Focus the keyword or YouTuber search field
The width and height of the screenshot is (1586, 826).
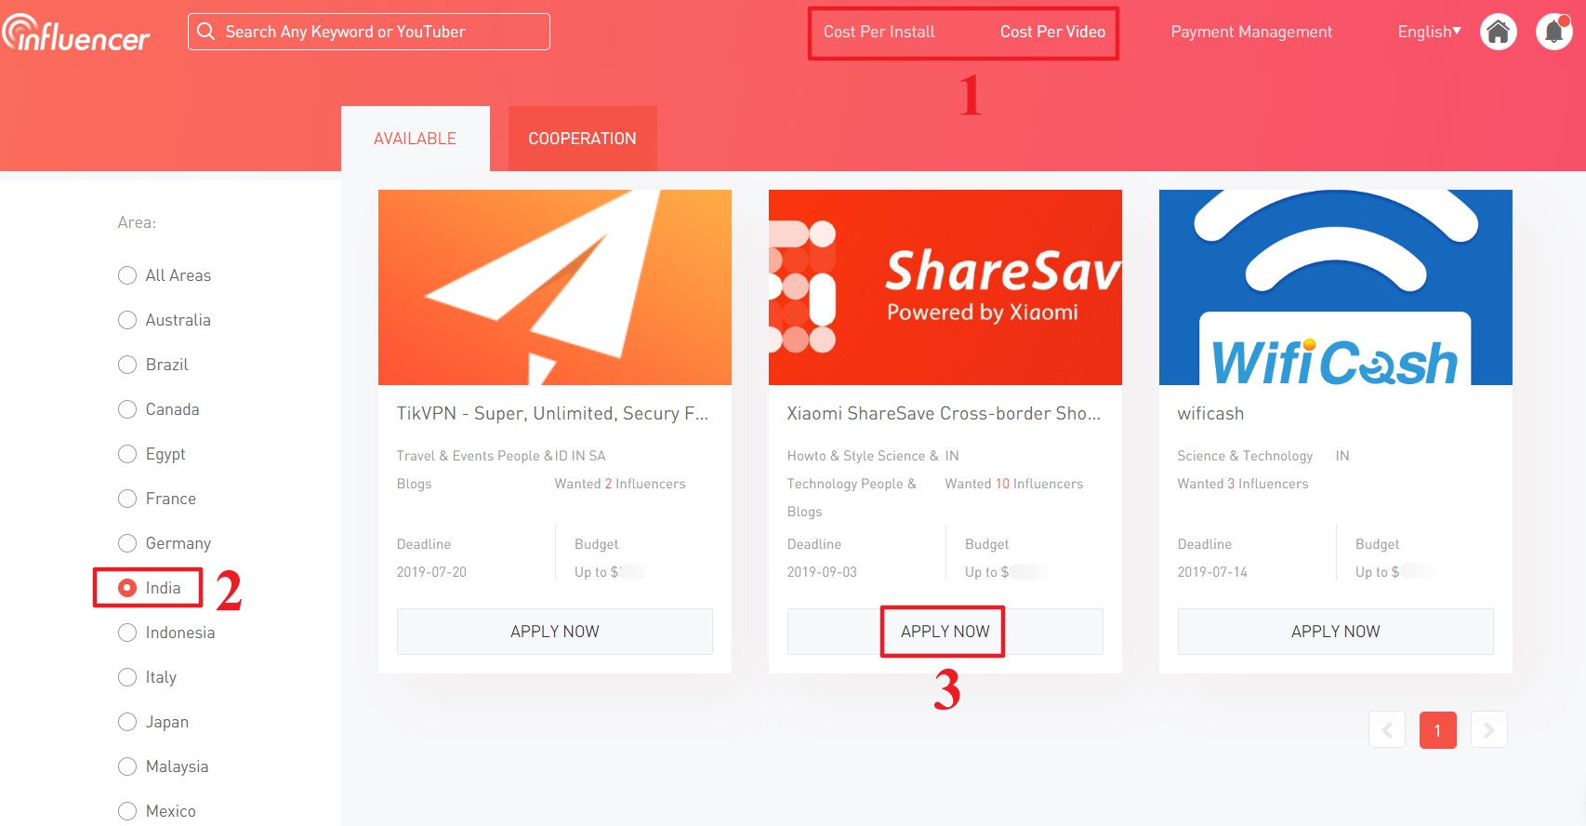click(369, 32)
